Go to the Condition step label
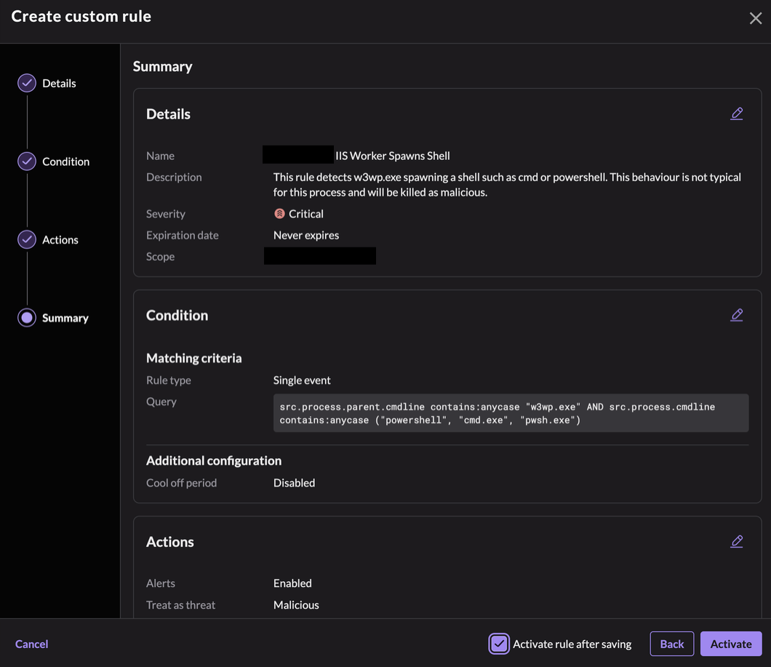Viewport: 771px width, 667px height. pyautogui.click(x=66, y=161)
